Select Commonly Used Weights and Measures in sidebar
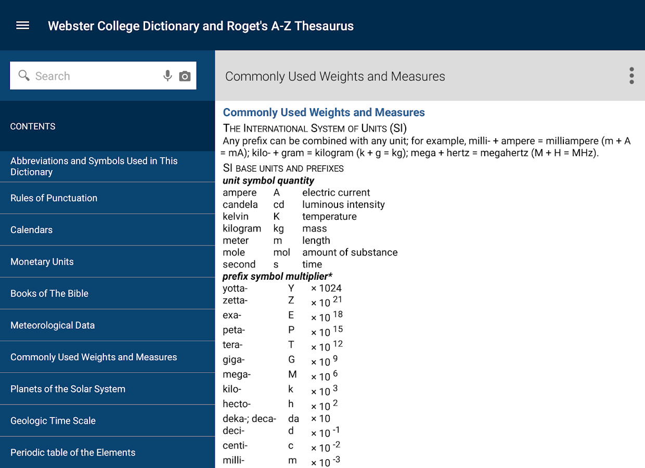The width and height of the screenshot is (645, 468). pos(107,357)
